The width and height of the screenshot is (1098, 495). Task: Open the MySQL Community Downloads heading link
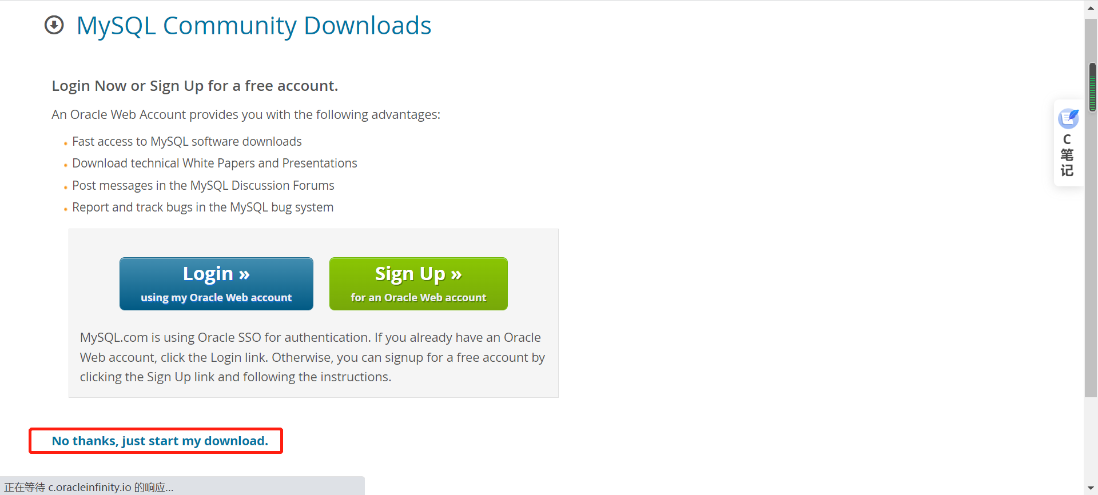click(x=254, y=26)
